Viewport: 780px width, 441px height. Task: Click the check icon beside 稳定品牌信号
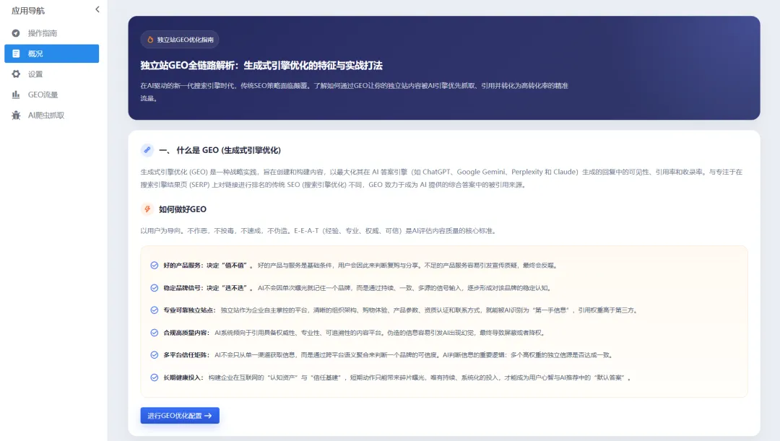(155, 288)
